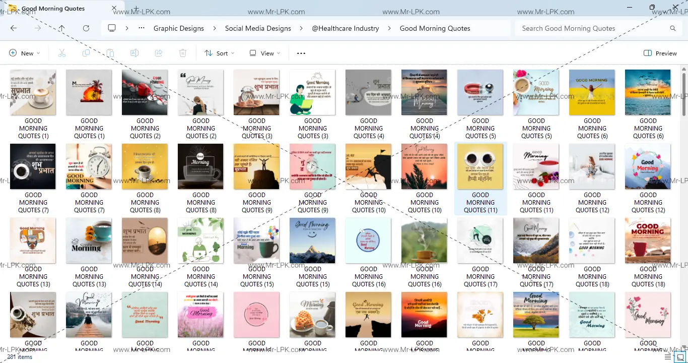This screenshot has width=688, height=363.
Task: Expand the Sort options dropdown
Action: pyautogui.click(x=220, y=53)
